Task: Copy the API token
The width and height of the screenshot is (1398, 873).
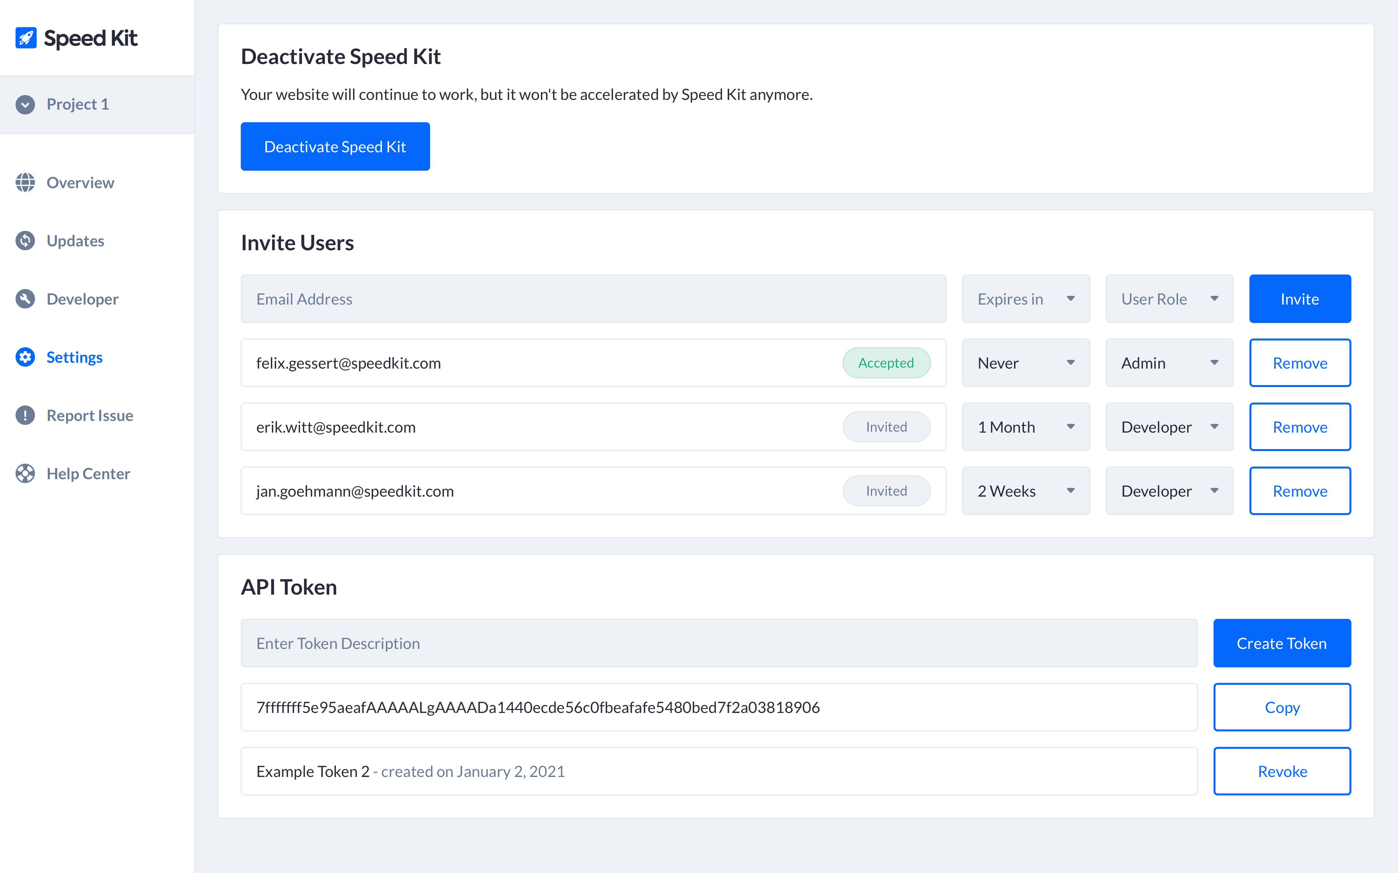Action: coord(1282,707)
